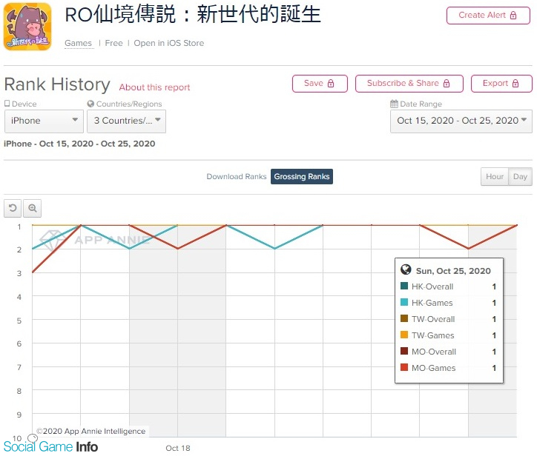Click the Create Alert button
Viewport: 537px width, 456px height.
pyautogui.click(x=488, y=16)
